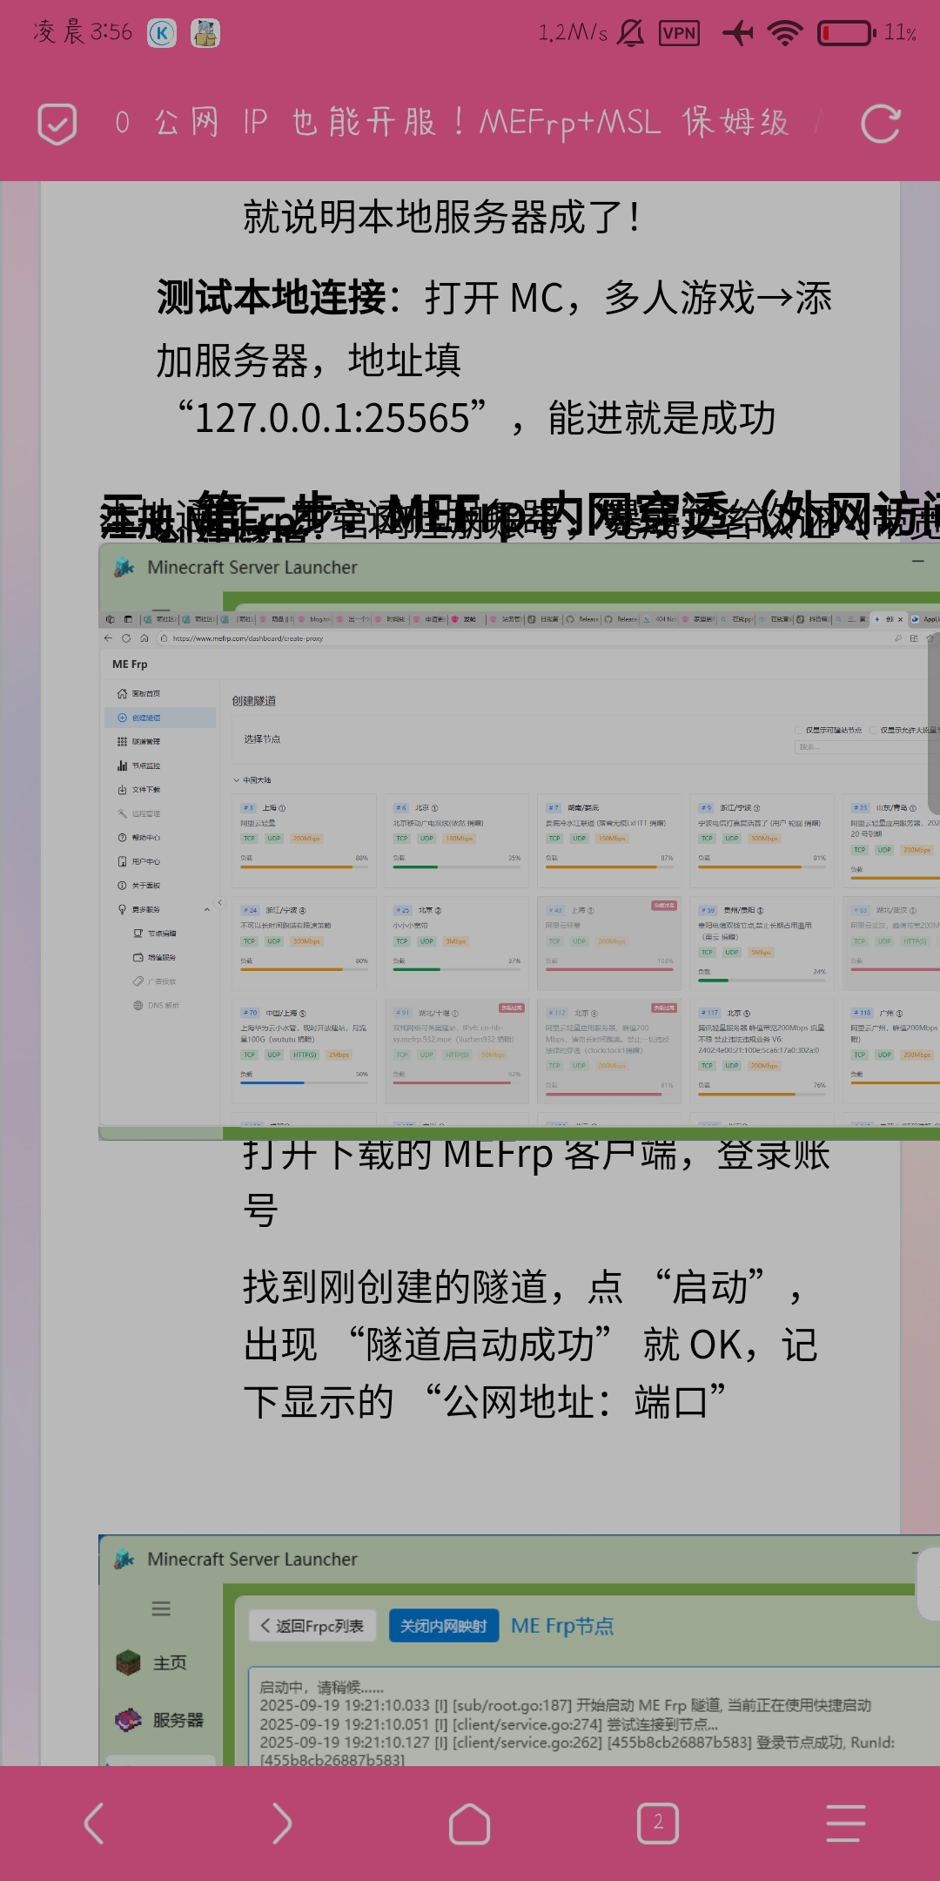The width and height of the screenshot is (940, 1881).
Task: Open the Frpc startup log screenshot image
Action: (x=520, y=1650)
